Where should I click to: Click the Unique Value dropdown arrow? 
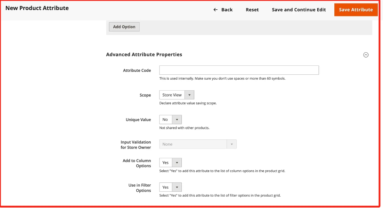pos(177,120)
